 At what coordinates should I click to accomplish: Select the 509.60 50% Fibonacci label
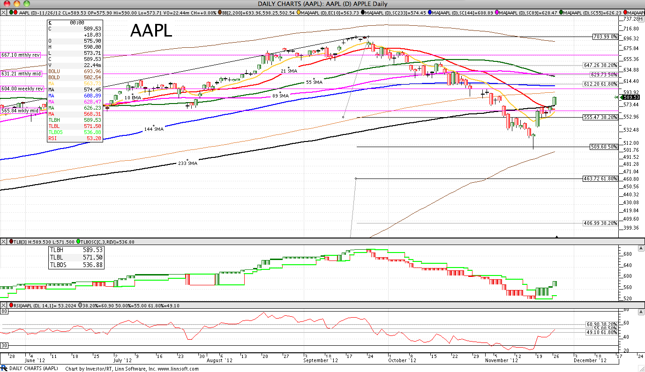[x=604, y=147]
